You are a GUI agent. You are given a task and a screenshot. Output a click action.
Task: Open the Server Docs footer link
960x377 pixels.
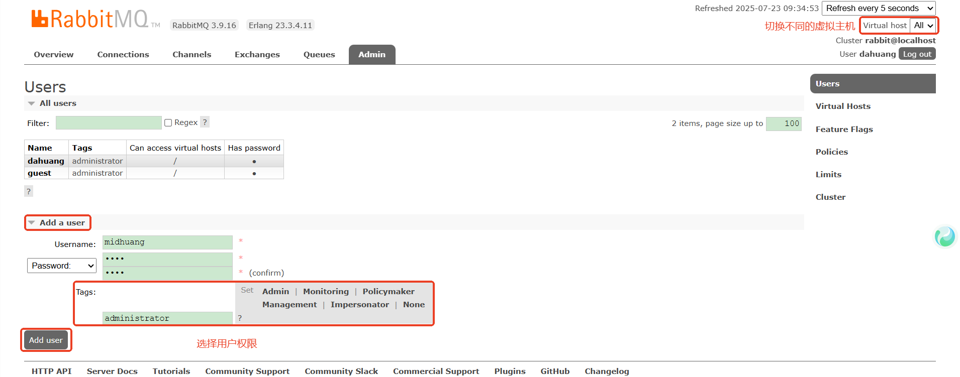[112, 371]
